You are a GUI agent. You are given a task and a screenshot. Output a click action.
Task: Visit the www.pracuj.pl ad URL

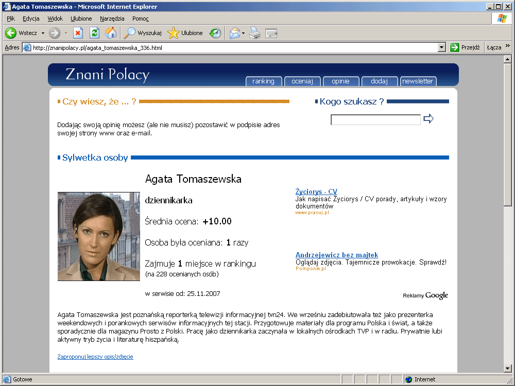coord(312,213)
